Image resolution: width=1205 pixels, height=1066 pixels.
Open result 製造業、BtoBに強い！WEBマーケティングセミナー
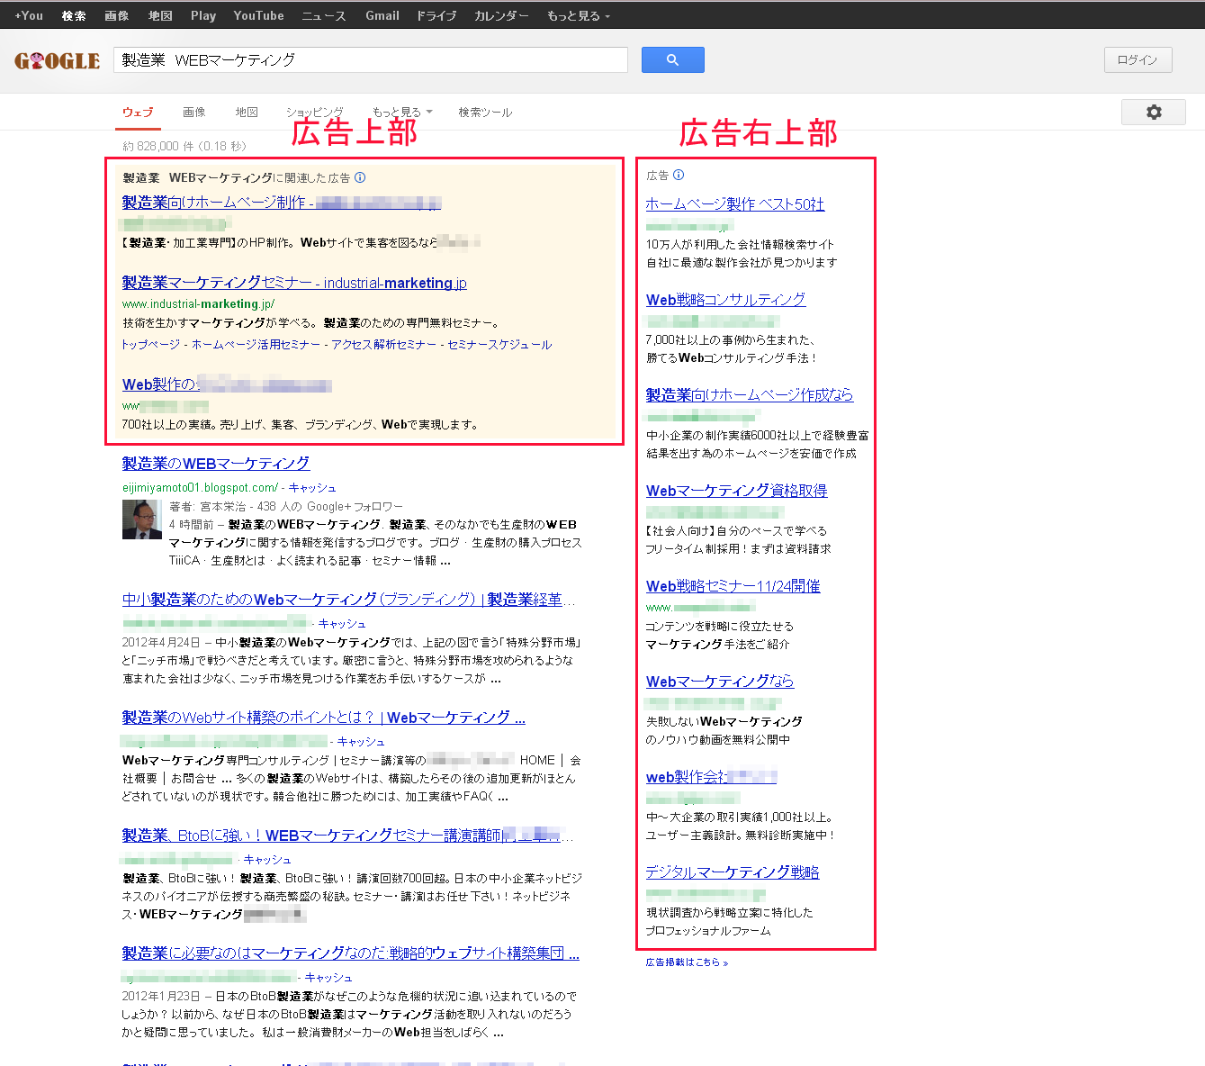point(347,835)
